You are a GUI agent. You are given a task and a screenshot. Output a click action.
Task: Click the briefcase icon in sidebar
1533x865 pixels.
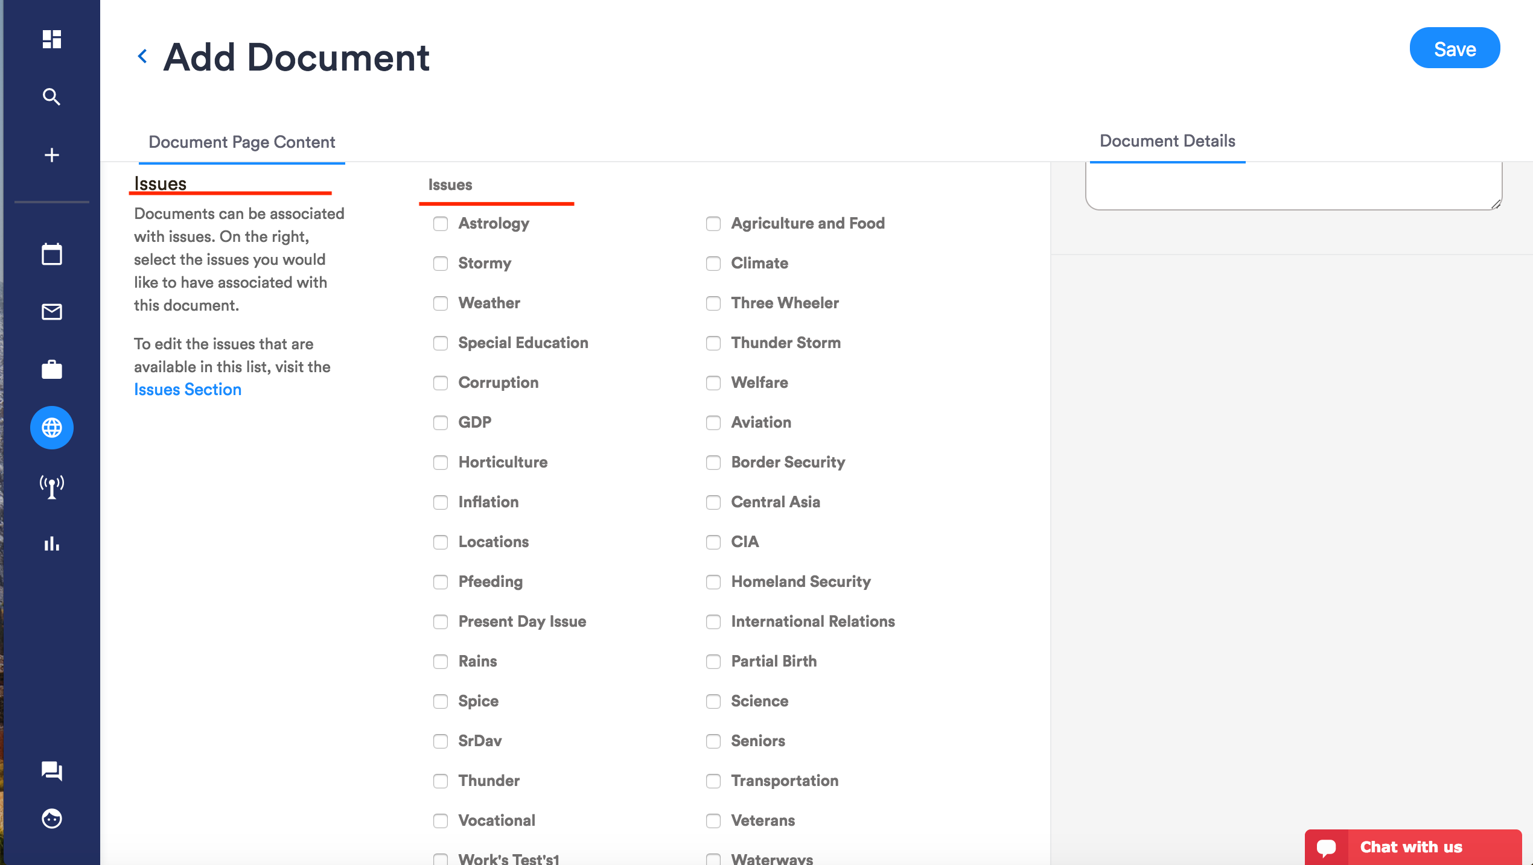click(x=52, y=370)
